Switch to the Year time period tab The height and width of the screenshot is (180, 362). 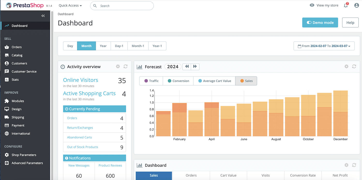point(103,46)
